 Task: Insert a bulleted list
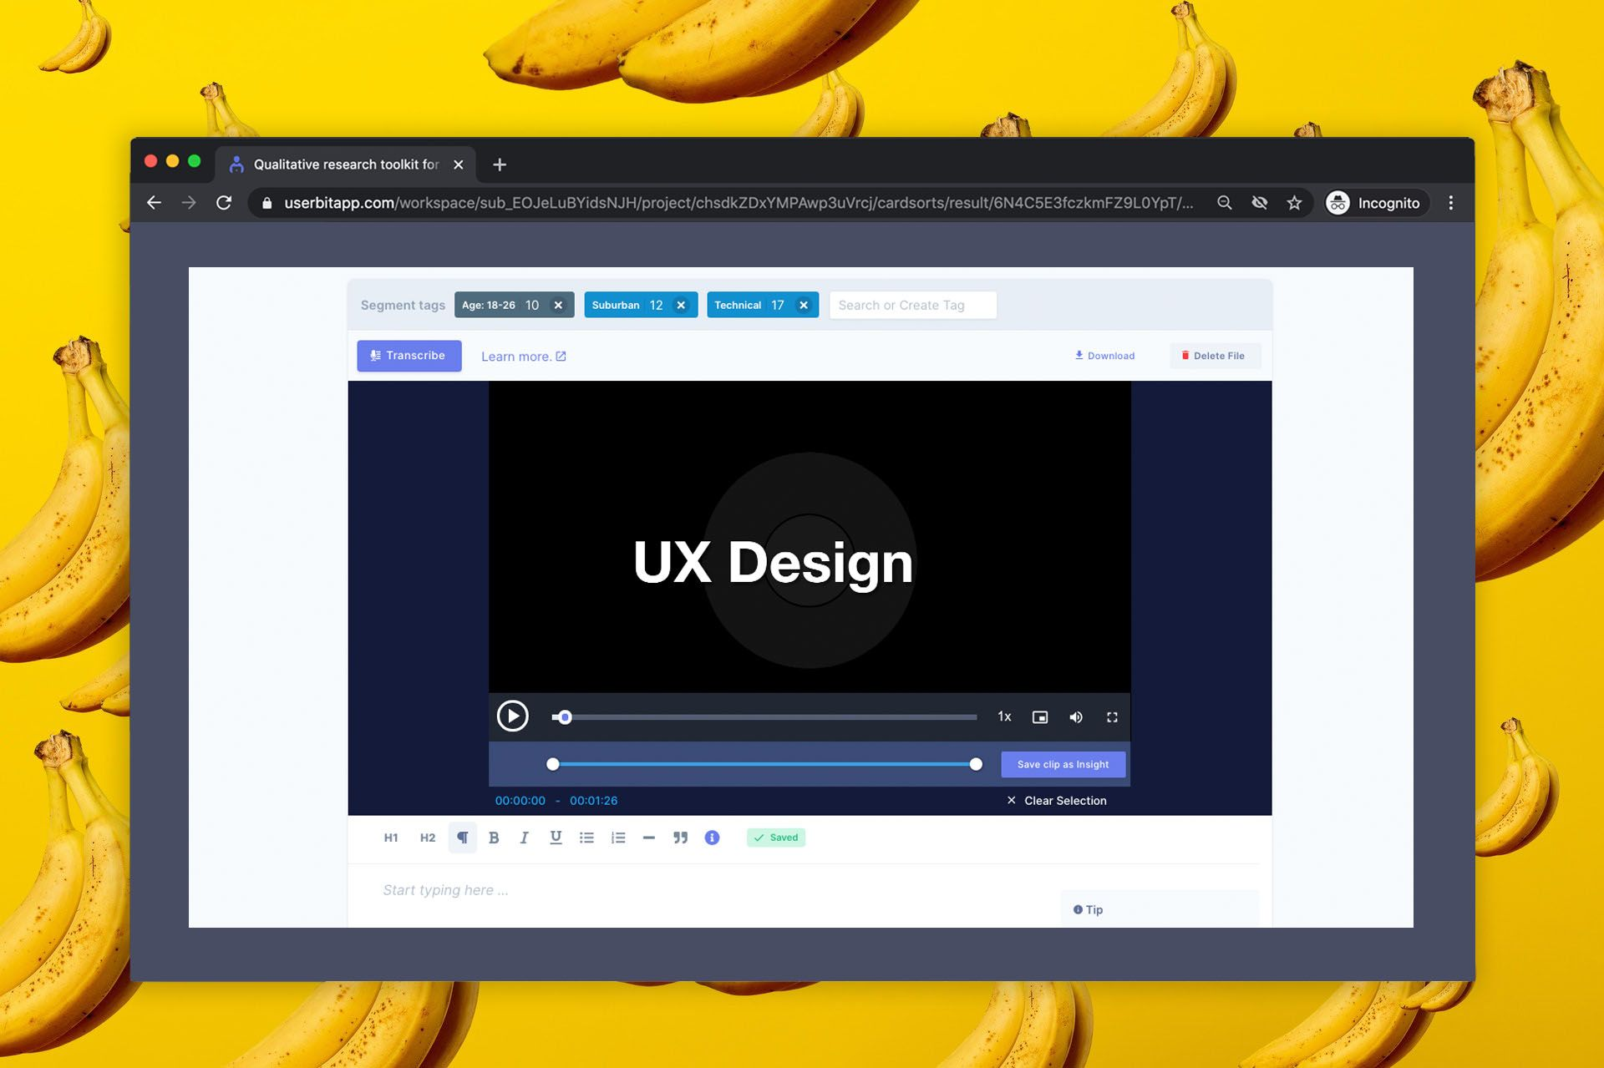(x=587, y=838)
